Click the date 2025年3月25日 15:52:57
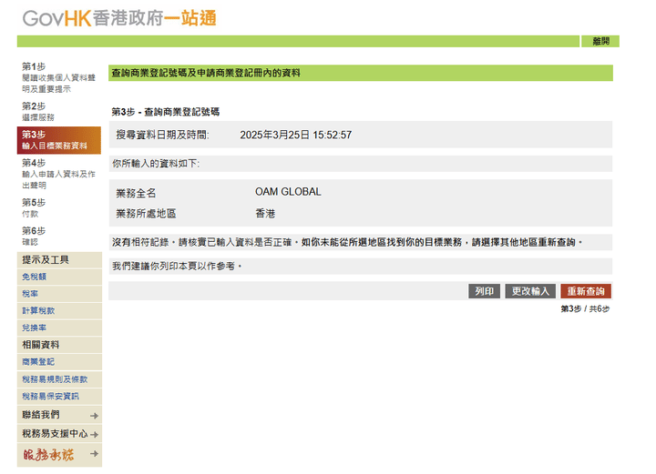656x474 pixels. tap(296, 135)
